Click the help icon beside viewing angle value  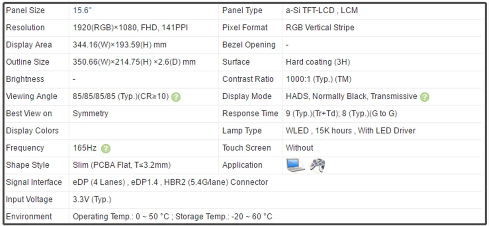176,97
